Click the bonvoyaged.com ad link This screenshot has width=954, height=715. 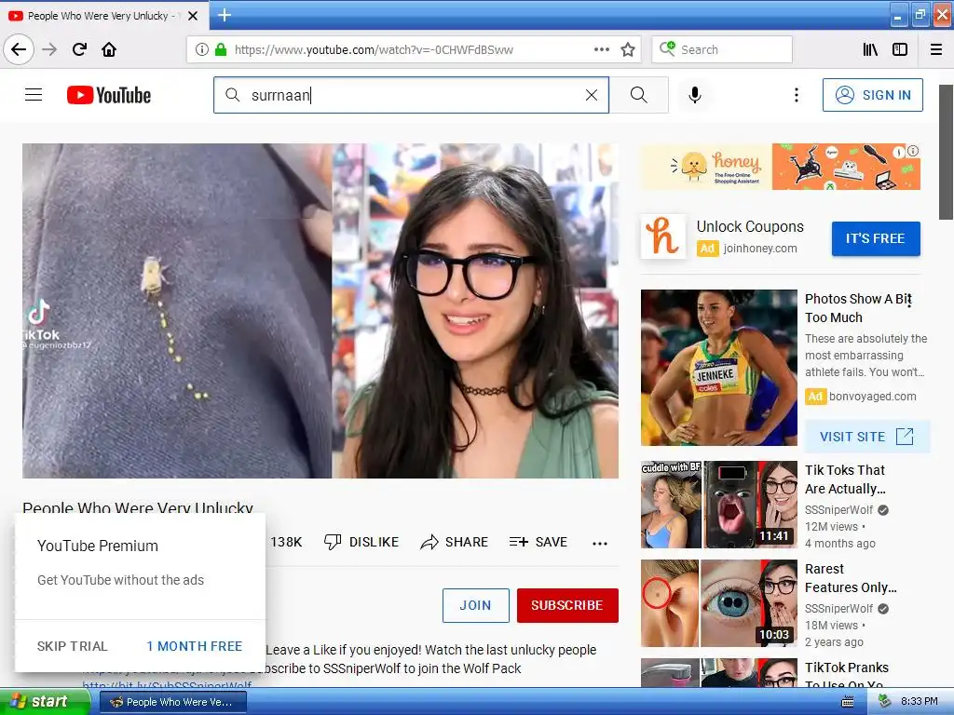(872, 397)
